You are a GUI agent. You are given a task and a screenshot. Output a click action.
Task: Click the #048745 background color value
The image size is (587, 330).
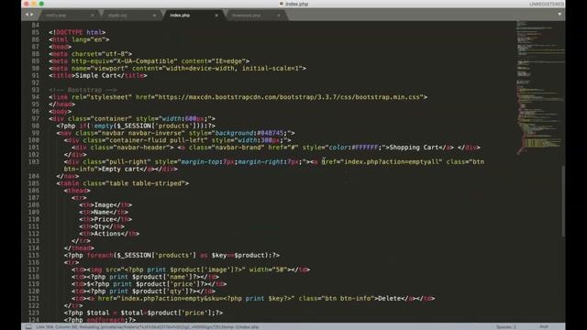[271, 133]
